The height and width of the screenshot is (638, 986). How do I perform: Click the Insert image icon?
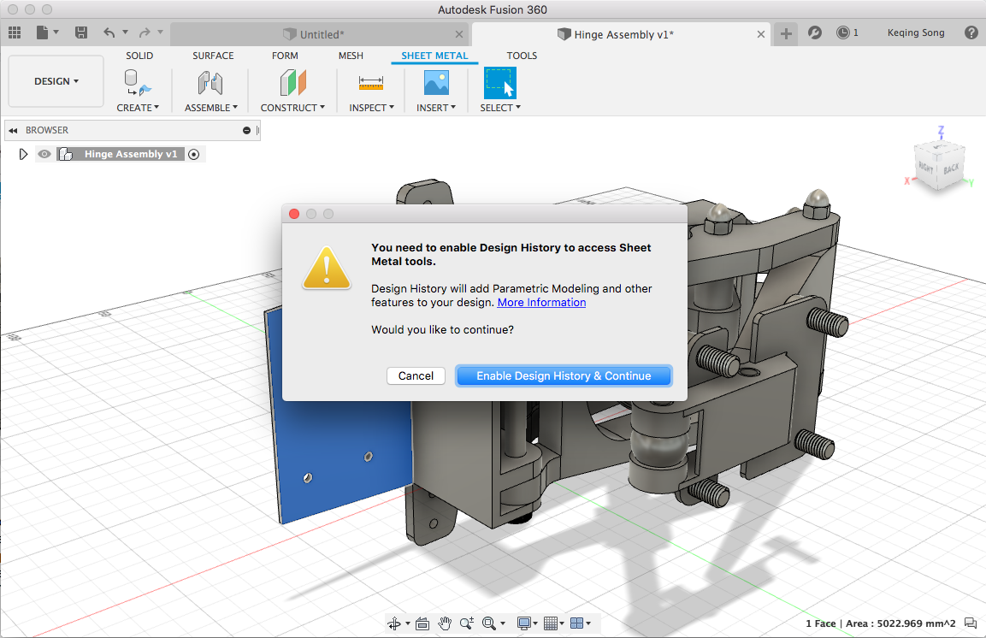pyautogui.click(x=436, y=83)
